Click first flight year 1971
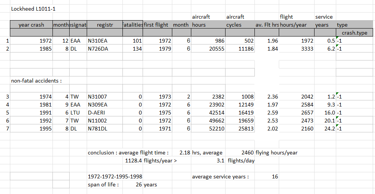The width and height of the screenshot is (375, 194). click(157, 129)
